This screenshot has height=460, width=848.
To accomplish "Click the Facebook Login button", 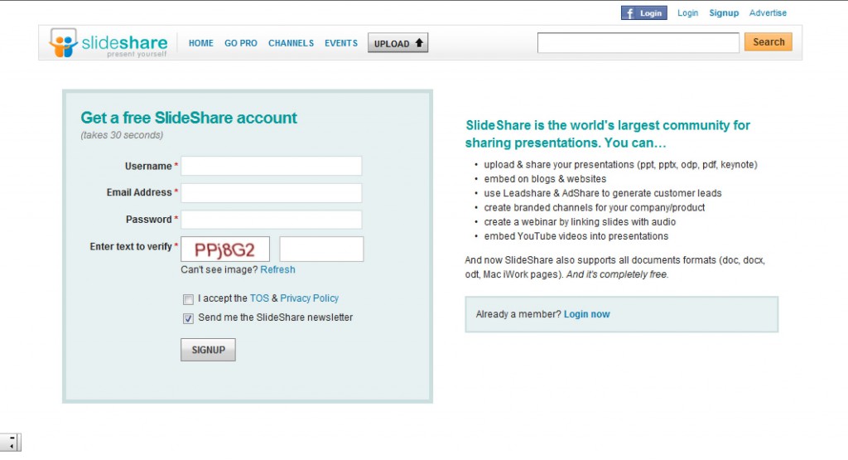I will [643, 13].
